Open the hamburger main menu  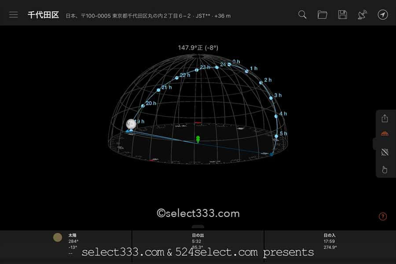[13, 15]
